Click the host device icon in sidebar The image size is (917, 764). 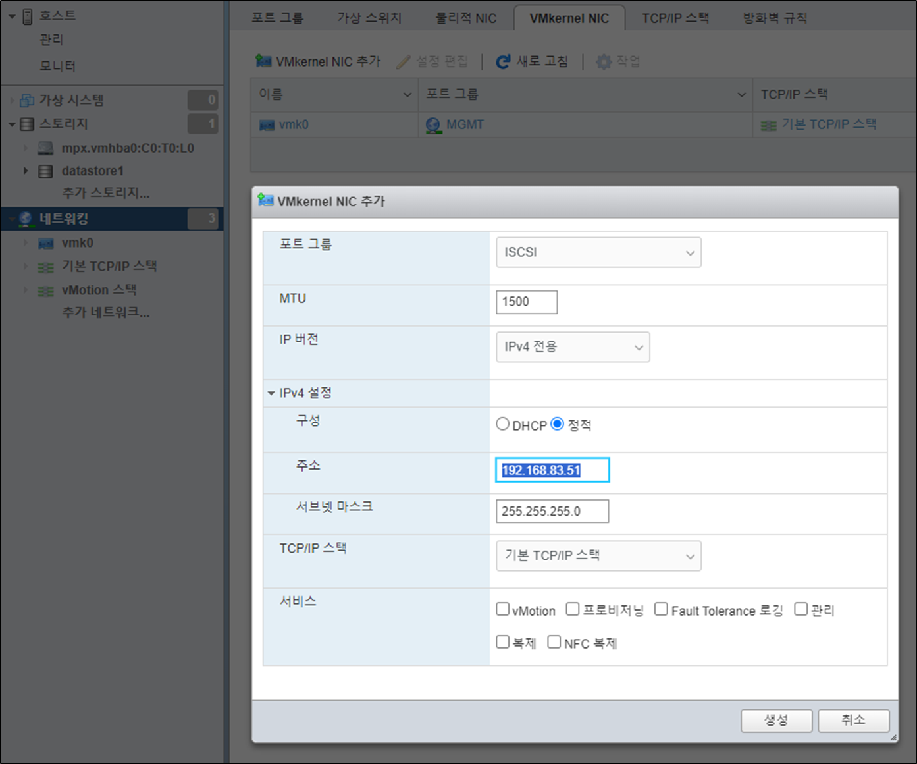point(28,16)
